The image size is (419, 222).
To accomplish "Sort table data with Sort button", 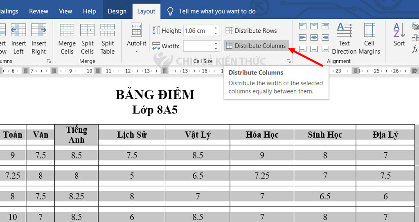I will pyautogui.click(x=399, y=35).
